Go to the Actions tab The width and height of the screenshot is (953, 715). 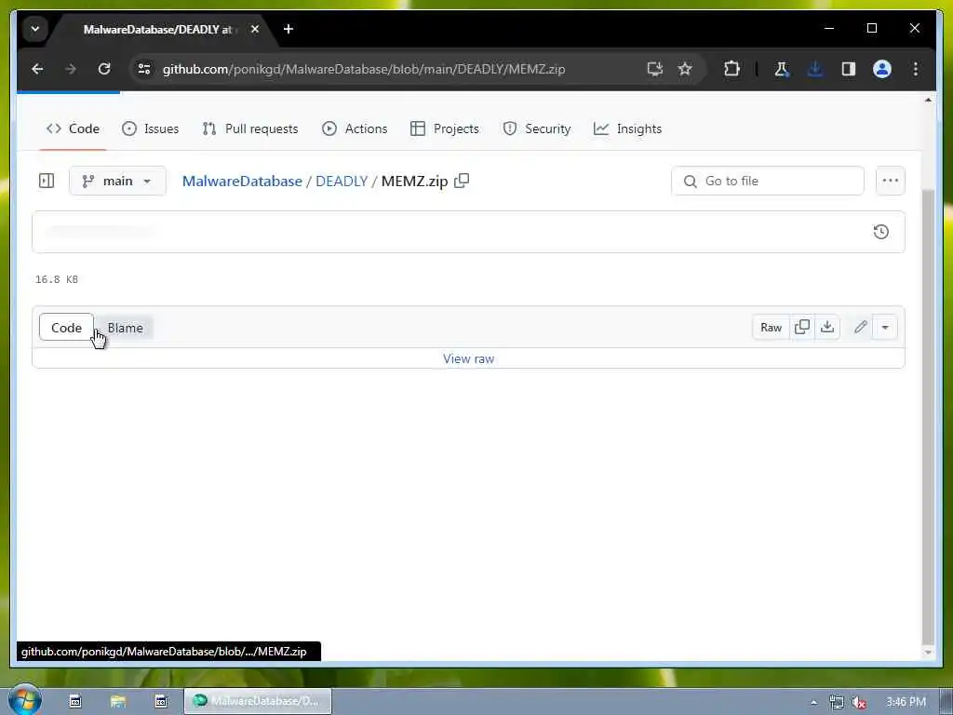tap(355, 128)
